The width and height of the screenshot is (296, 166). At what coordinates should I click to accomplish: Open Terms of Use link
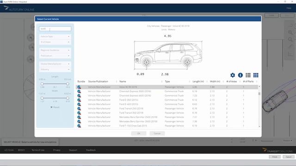coord(38,150)
